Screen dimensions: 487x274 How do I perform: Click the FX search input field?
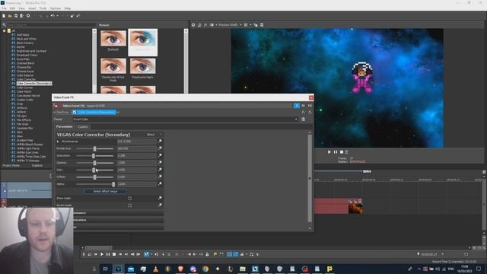tap(49, 25)
